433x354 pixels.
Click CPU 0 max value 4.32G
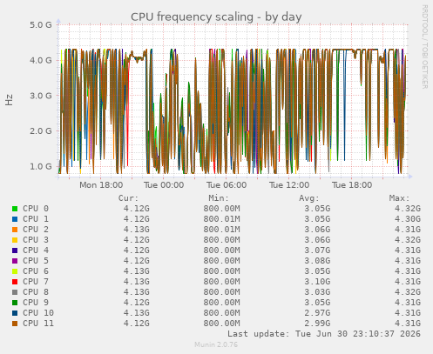click(x=408, y=209)
